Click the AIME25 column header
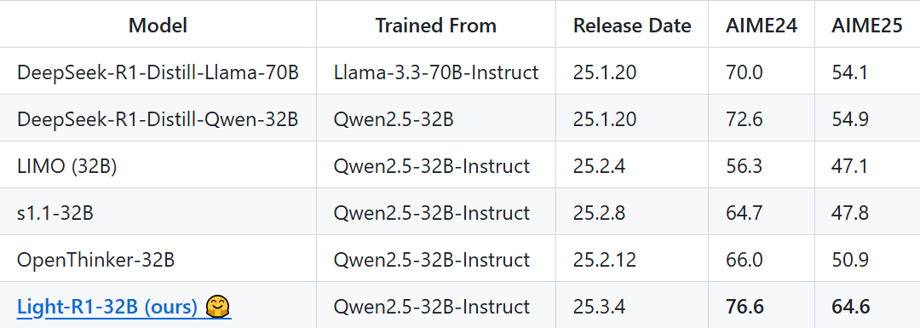This screenshot has width=920, height=328. (x=867, y=26)
